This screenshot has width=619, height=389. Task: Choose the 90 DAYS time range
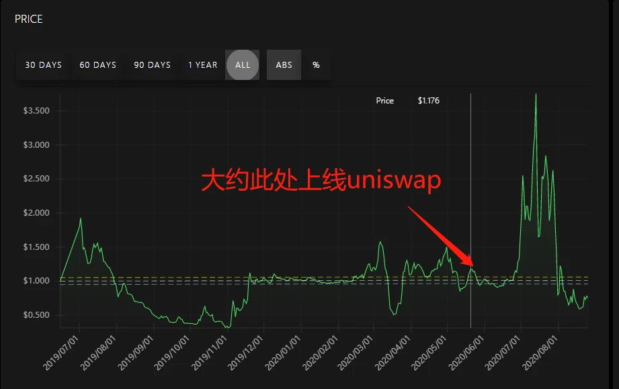click(152, 65)
